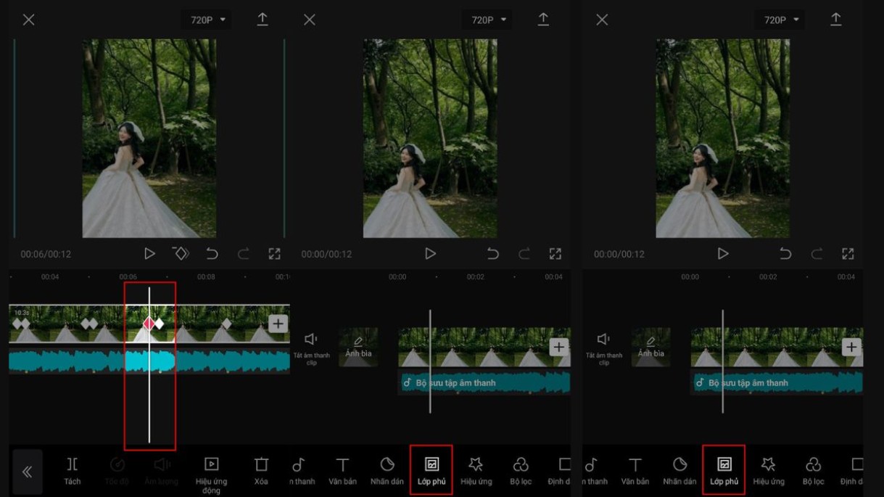
Task: Toggle Tắt âm thanh clip in middle panel
Action: pos(311,347)
